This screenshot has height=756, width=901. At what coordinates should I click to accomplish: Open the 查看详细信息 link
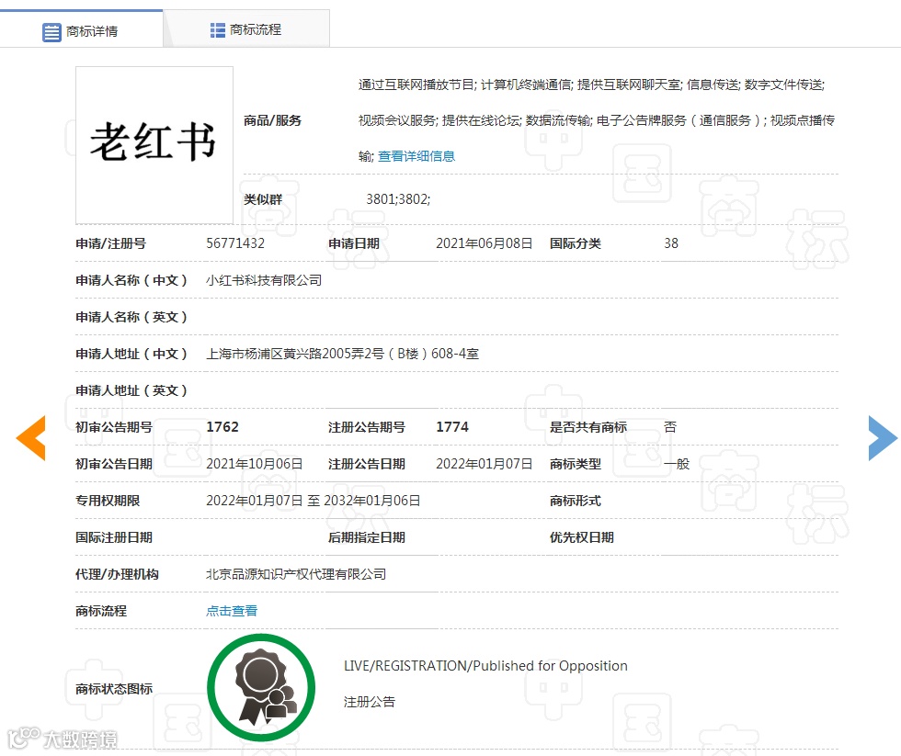(416, 156)
